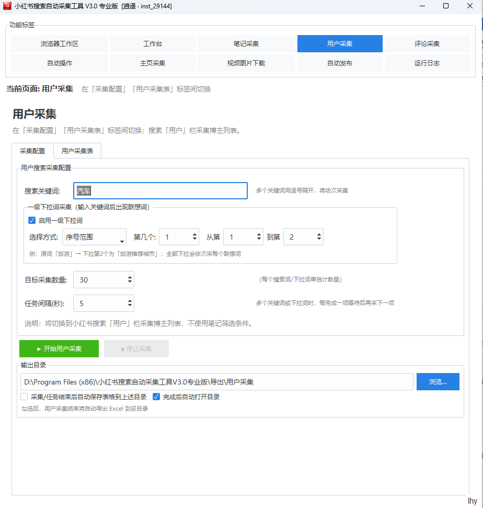
Task: Decrease 目标采集数量 with down arrow
Action: coord(130,283)
